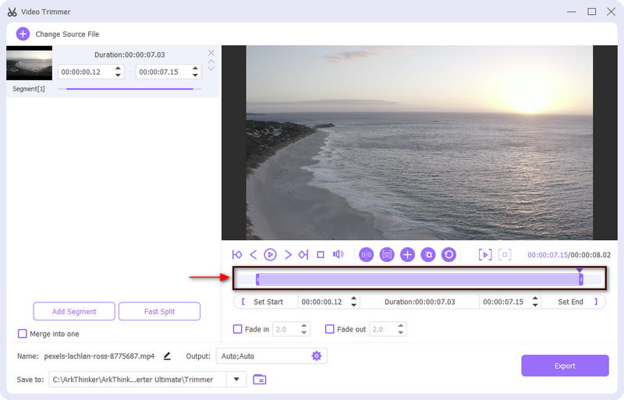624x400 pixels.
Task: Open output settings gear icon
Action: point(317,356)
